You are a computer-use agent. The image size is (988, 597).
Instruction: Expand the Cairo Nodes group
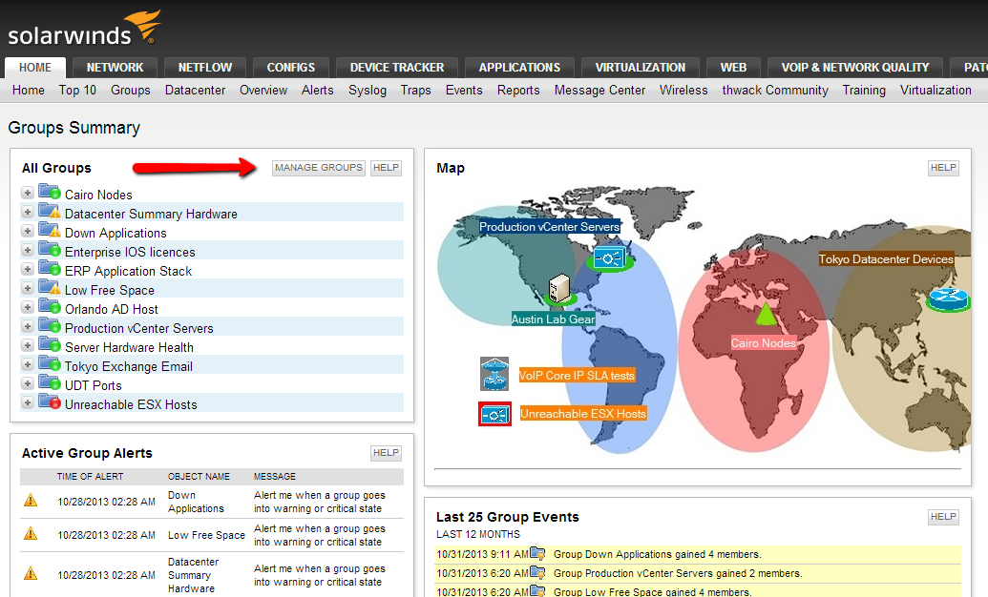click(27, 193)
